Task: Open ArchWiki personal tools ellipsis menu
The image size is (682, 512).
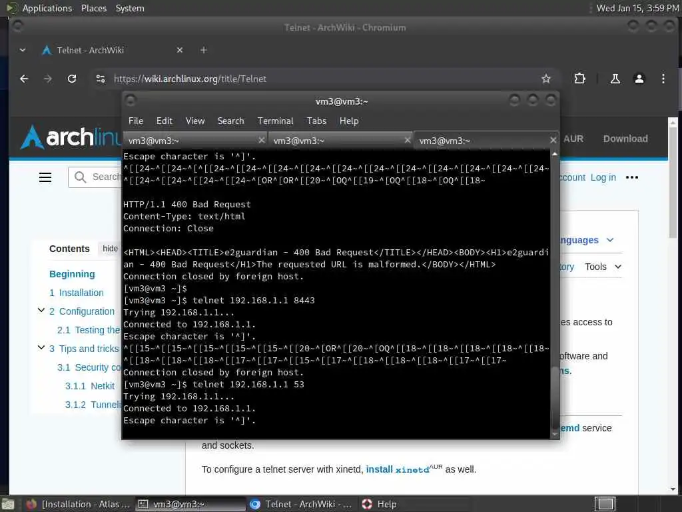Action: [x=631, y=177]
